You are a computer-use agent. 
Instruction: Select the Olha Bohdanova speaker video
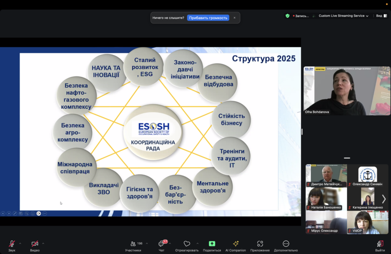[347, 91]
